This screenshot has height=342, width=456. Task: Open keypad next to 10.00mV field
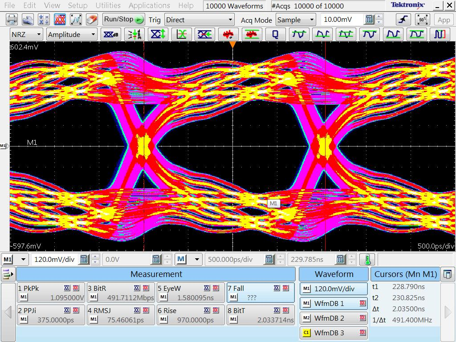coord(369,20)
